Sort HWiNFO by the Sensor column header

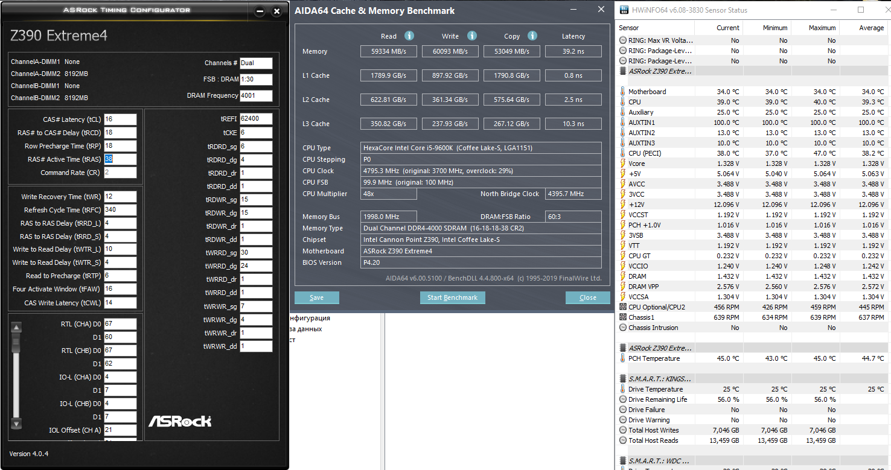point(655,28)
